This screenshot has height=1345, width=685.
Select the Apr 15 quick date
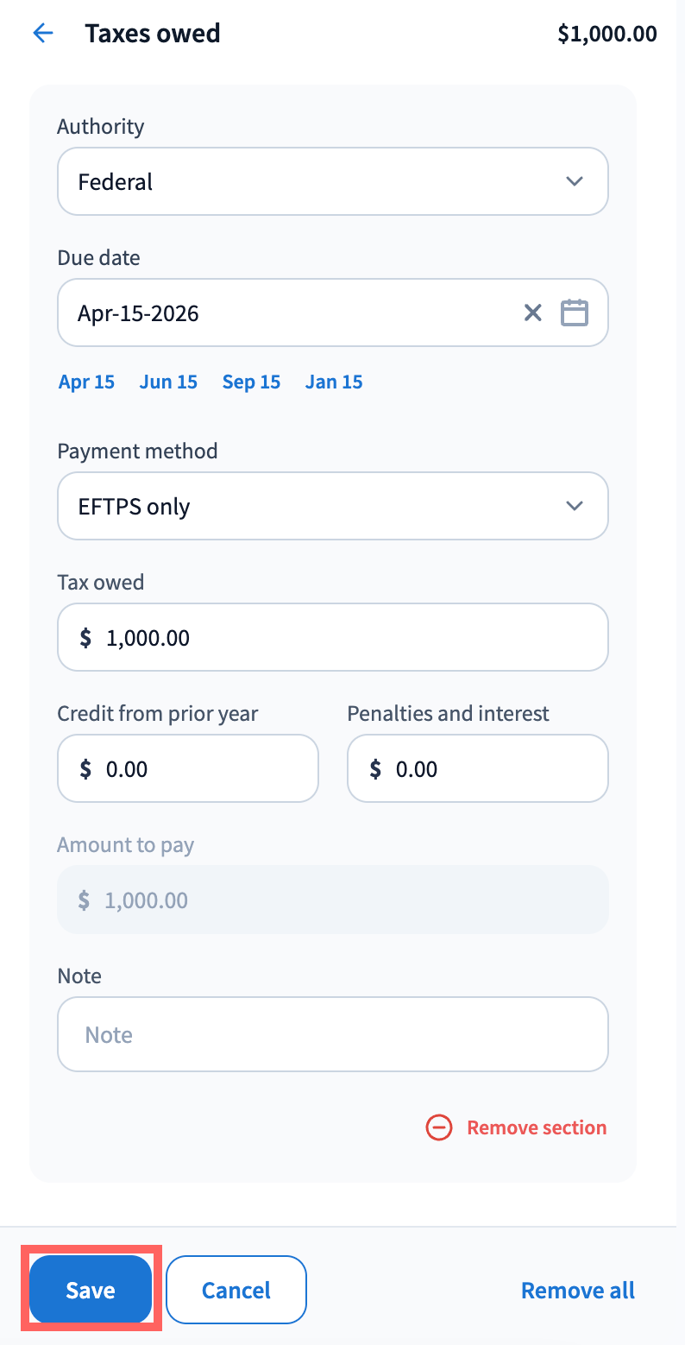point(86,382)
